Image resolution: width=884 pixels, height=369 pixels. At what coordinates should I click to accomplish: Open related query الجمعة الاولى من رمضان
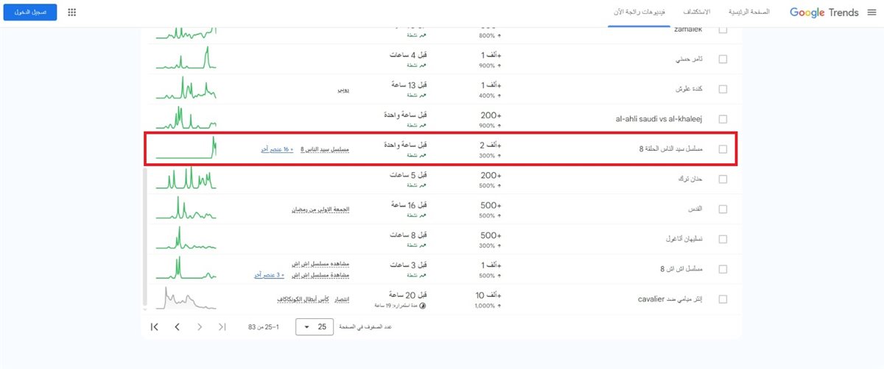(x=319, y=209)
